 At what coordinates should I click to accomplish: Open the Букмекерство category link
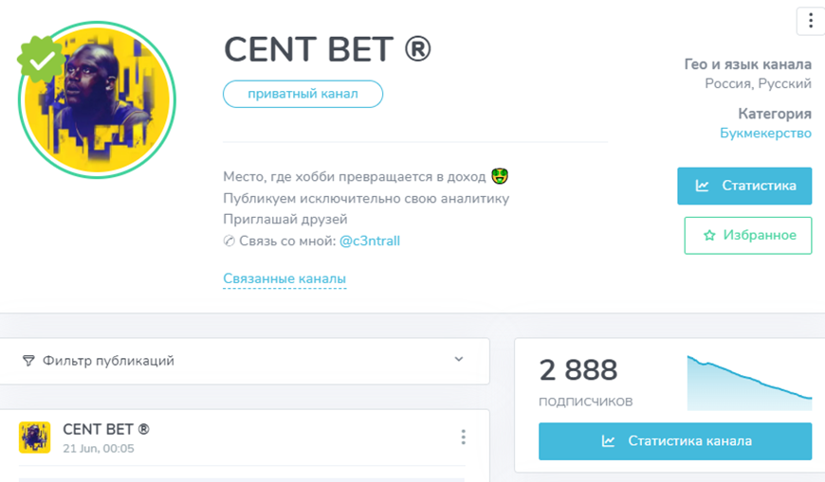(765, 134)
